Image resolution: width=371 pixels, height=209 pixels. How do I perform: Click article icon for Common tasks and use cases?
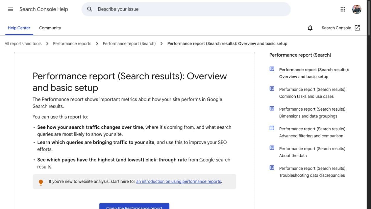pyautogui.click(x=272, y=89)
